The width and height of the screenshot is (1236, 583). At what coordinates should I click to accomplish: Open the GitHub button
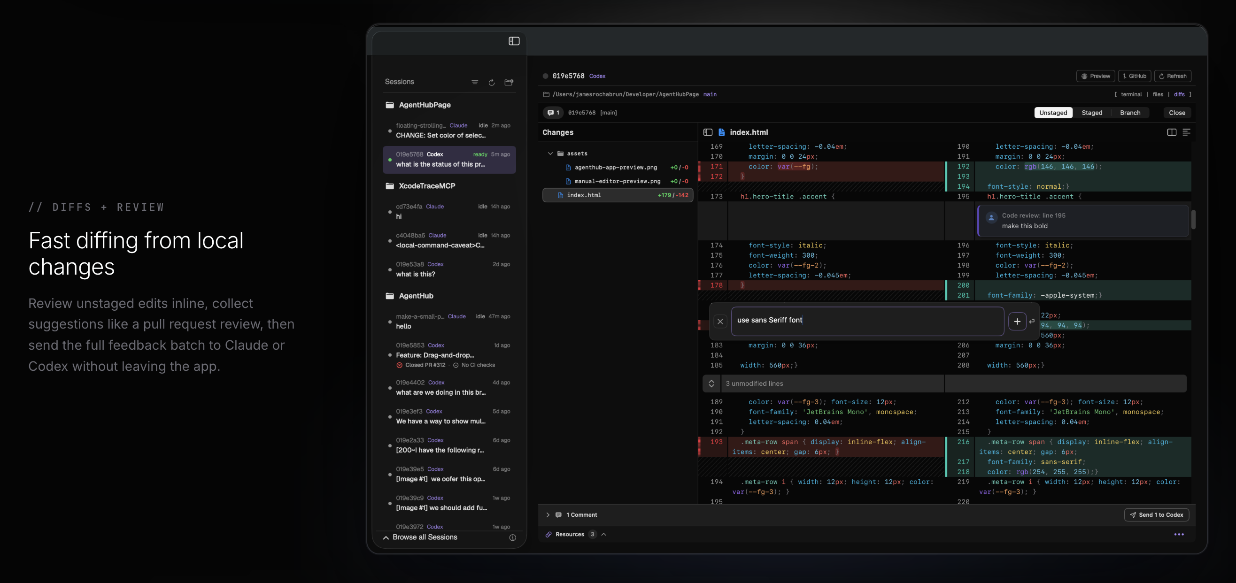pos(1134,76)
